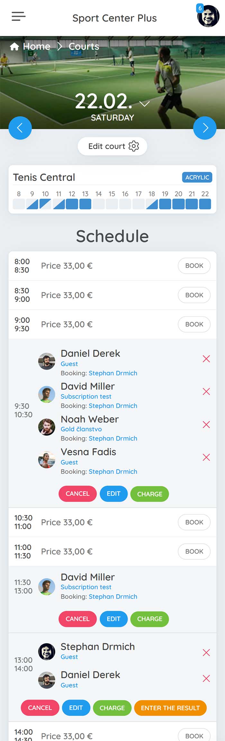
Task: Charge the 11:30–13:00 David Miller booking
Action: 149,619
